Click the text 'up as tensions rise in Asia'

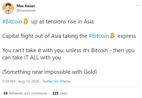pos(62,22)
